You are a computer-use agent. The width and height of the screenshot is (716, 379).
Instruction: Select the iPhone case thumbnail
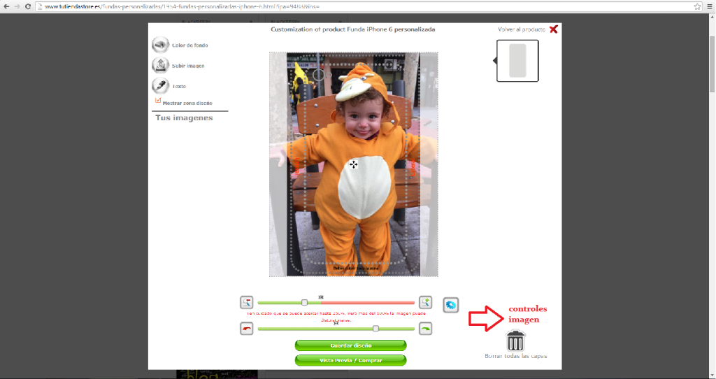tap(517, 61)
